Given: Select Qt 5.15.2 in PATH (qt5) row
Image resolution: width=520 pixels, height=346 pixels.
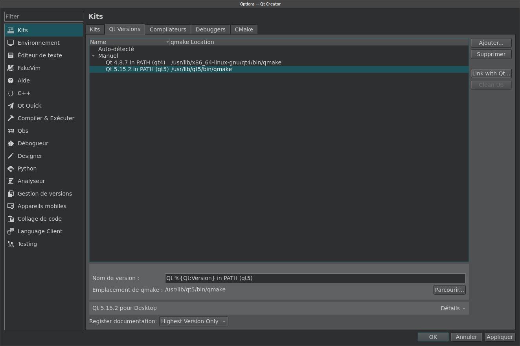Looking at the screenshot, I should point(279,69).
